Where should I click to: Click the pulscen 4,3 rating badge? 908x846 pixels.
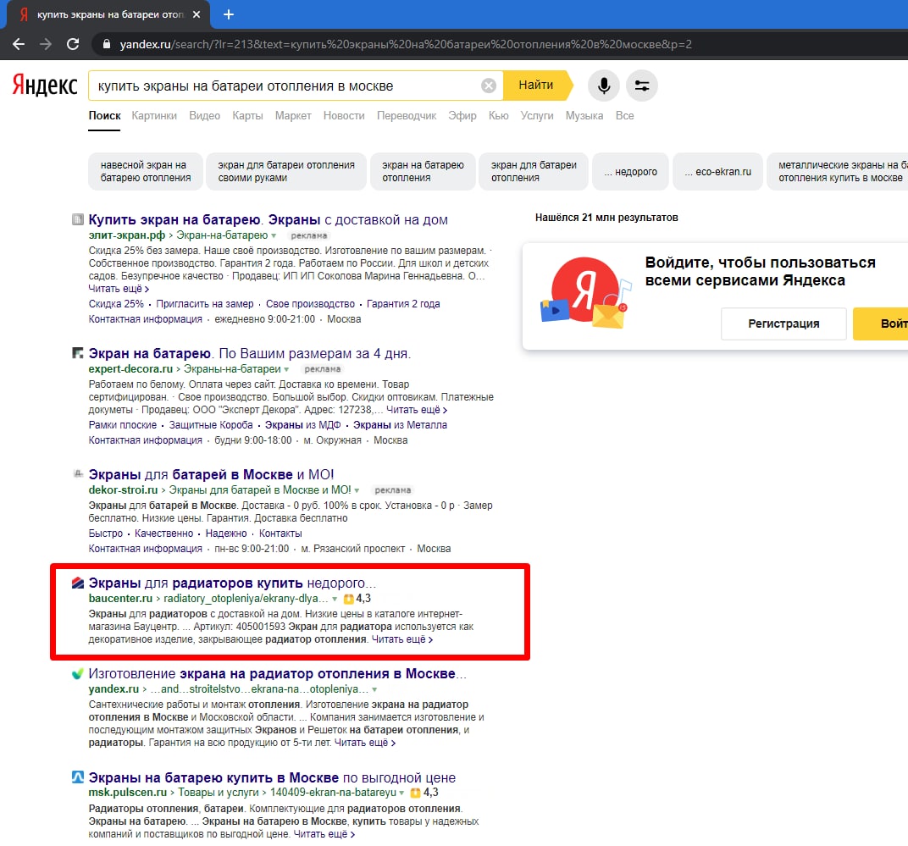[424, 792]
